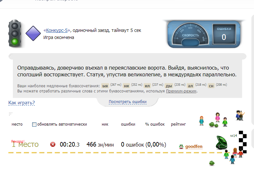This screenshot has width=254, height=172.
Task: Click the '0 ошибок (0,00%)' text
Action: tap(144, 144)
